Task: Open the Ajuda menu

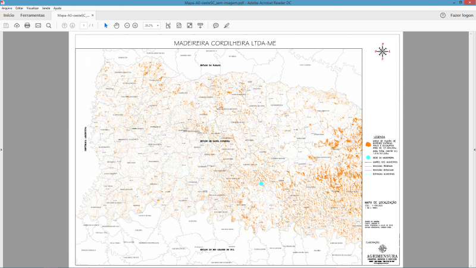Action: [57, 8]
